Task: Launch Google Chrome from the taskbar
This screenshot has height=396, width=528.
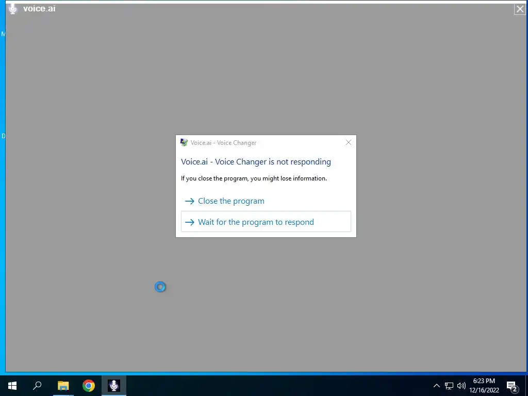Action: (89, 386)
